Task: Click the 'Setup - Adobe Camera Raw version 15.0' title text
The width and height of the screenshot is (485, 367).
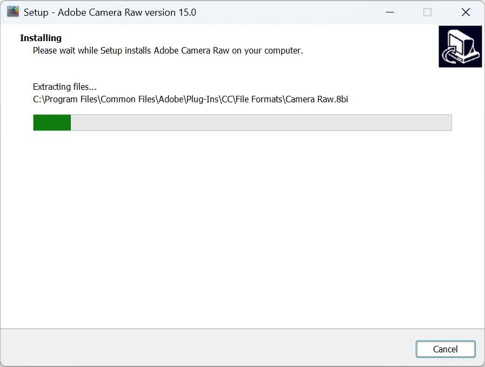Action: click(x=110, y=12)
